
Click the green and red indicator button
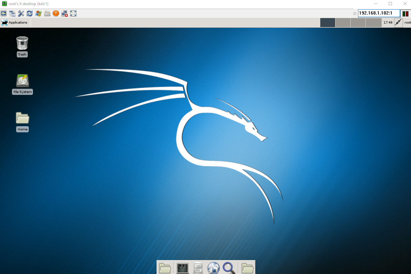pos(405,14)
